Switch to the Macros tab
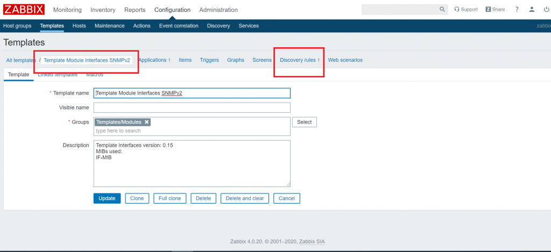 95,75
